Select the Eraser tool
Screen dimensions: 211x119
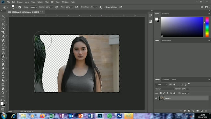[3, 57]
